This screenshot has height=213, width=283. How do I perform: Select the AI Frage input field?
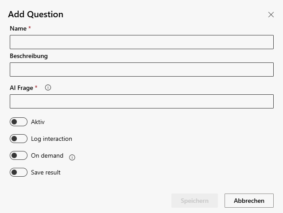[142, 101]
